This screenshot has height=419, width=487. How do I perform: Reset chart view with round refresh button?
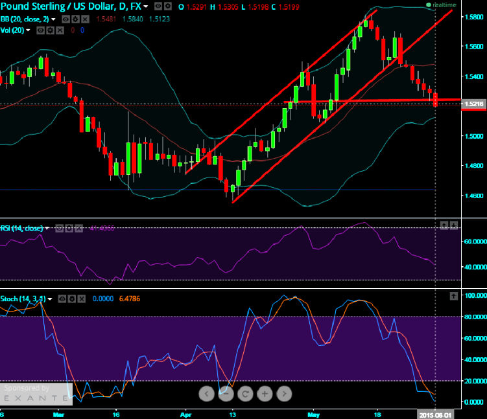(245, 394)
